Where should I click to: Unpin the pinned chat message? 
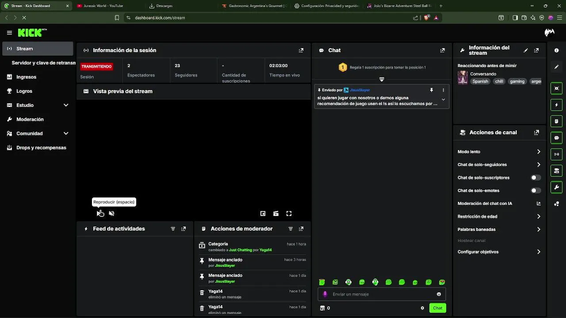(432, 90)
